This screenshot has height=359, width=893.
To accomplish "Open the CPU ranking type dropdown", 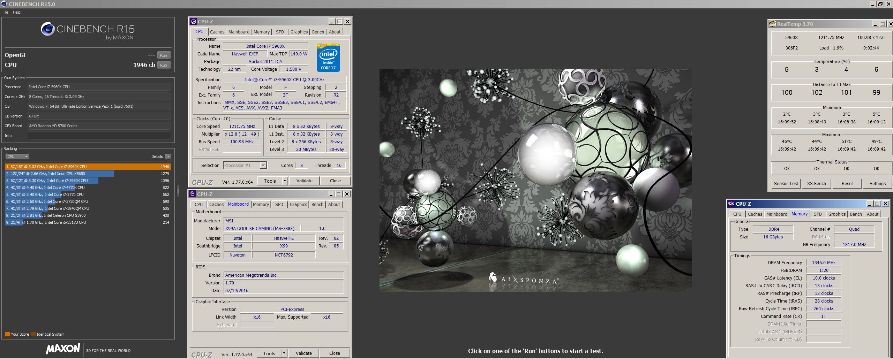I will click(x=17, y=156).
